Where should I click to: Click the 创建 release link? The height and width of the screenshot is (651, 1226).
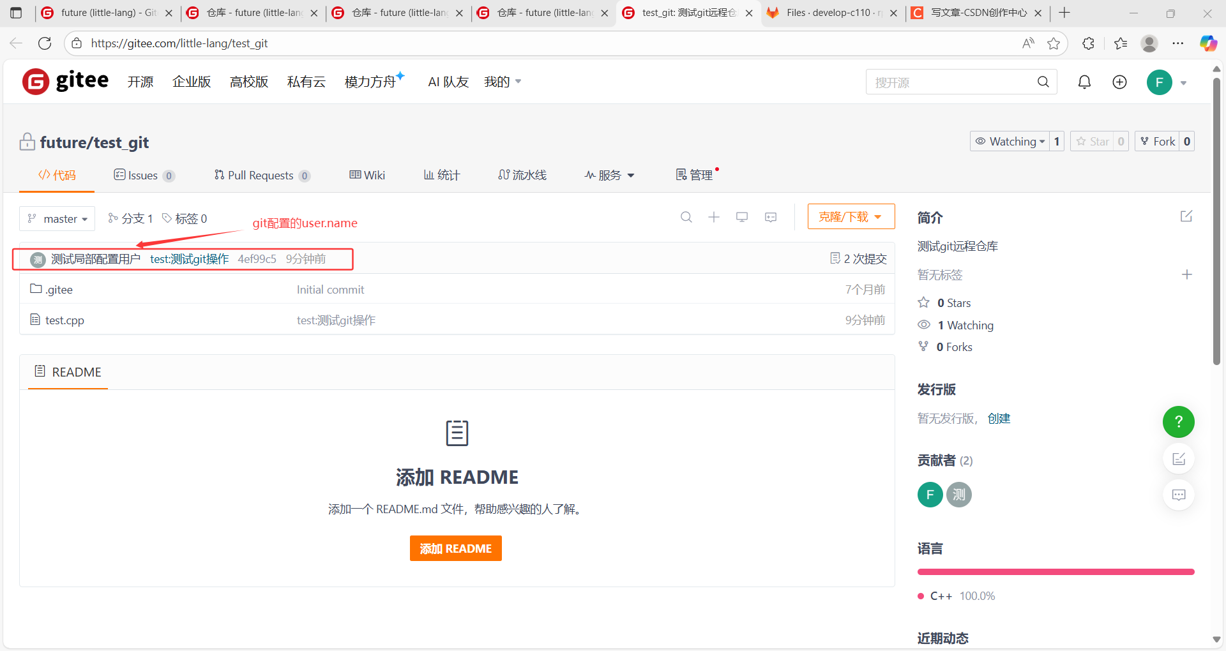point(999,418)
